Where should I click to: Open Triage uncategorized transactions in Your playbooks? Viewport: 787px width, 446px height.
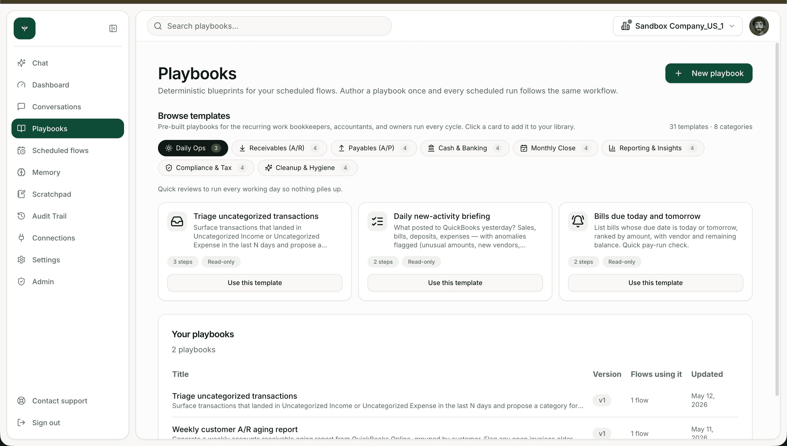tap(234, 396)
